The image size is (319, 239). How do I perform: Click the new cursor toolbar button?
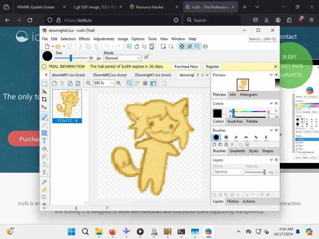pyautogui.click(x=145, y=46)
